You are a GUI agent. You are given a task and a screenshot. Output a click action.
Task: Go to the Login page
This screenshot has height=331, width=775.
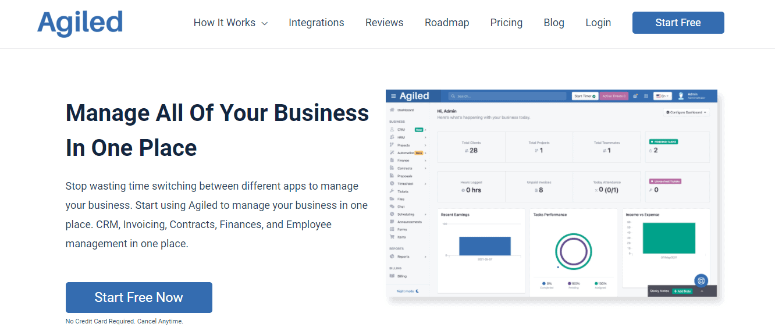click(x=598, y=23)
